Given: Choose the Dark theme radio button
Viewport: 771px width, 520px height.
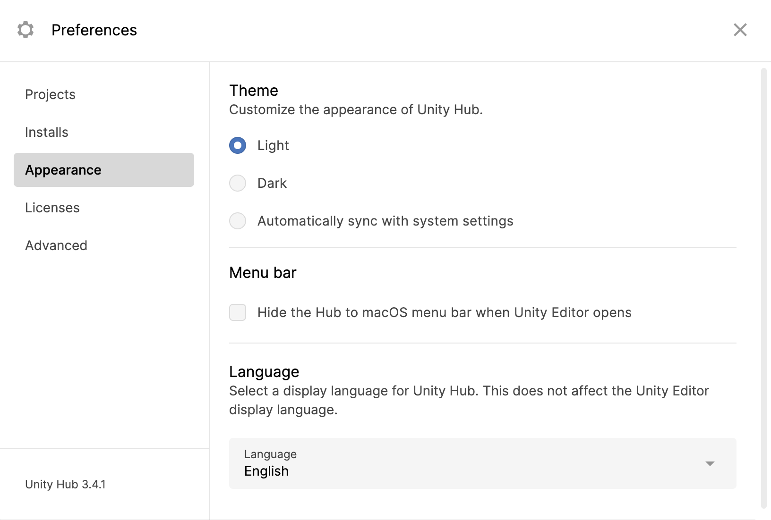Looking at the screenshot, I should [x=238, y=183].
